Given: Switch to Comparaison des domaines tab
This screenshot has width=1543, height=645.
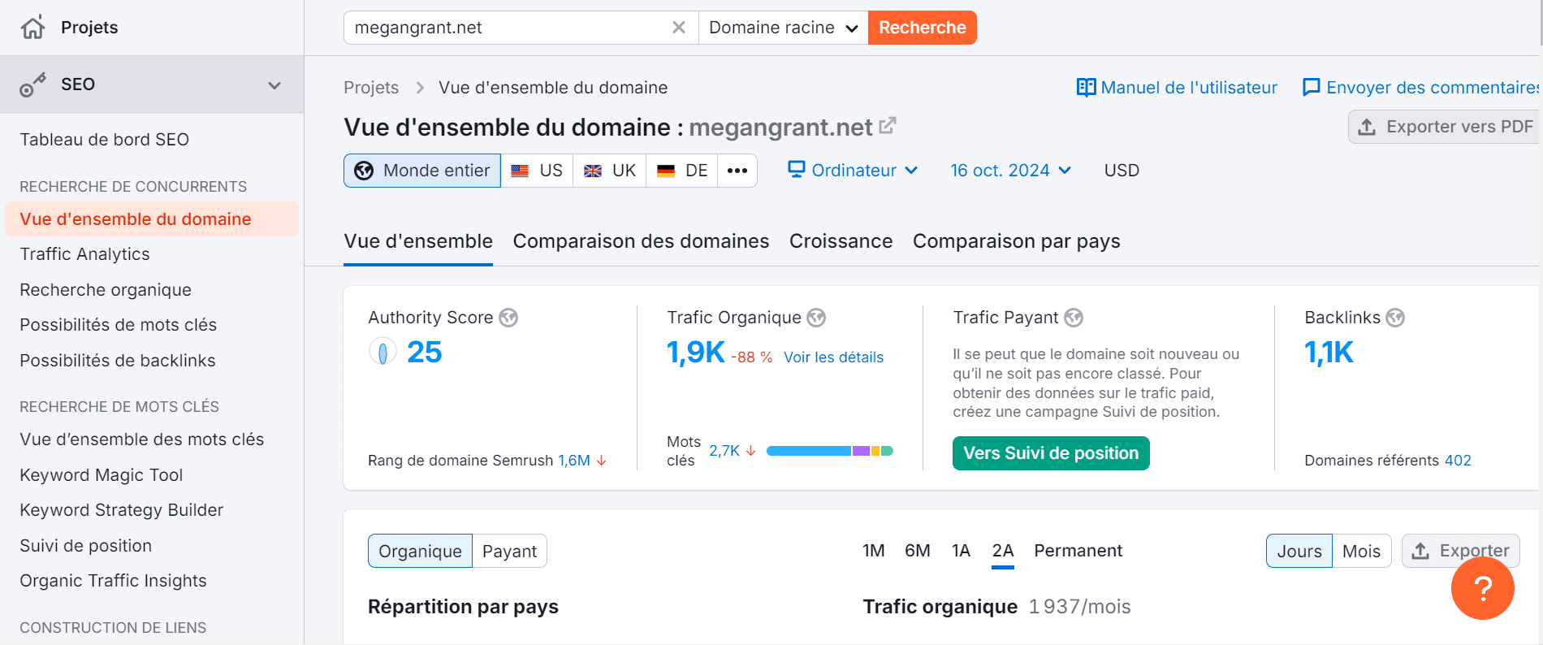Looking at the screenshot, I should pos(641,241).
